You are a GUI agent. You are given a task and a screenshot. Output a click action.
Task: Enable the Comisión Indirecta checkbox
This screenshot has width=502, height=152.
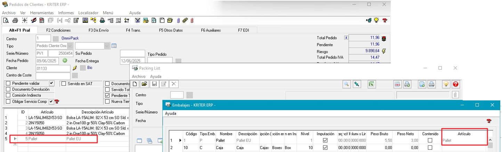coord(8,95)
